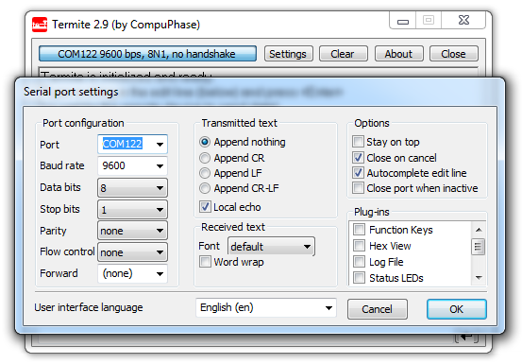Open the Parity dropdown
This screenshot has width=522, height=364.
tap(132, 231)
